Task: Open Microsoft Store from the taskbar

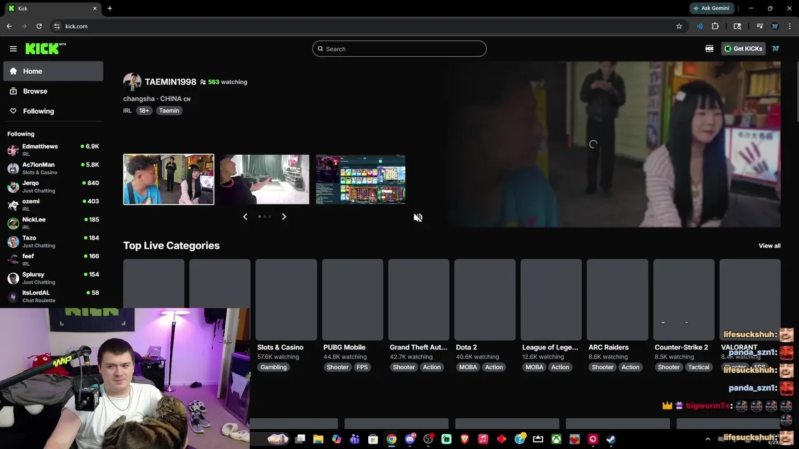Action: point(373,439)
